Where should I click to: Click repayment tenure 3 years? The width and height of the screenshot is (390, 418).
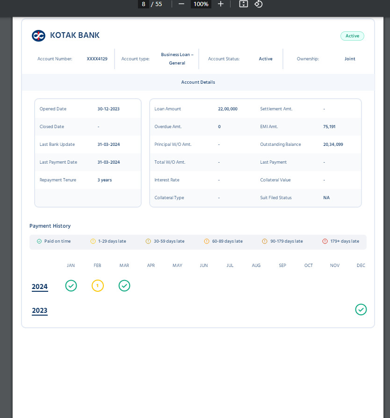104,180
